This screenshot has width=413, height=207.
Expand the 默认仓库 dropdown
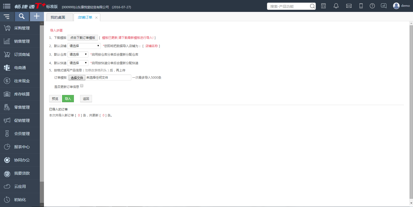click(x=78, y=55)
